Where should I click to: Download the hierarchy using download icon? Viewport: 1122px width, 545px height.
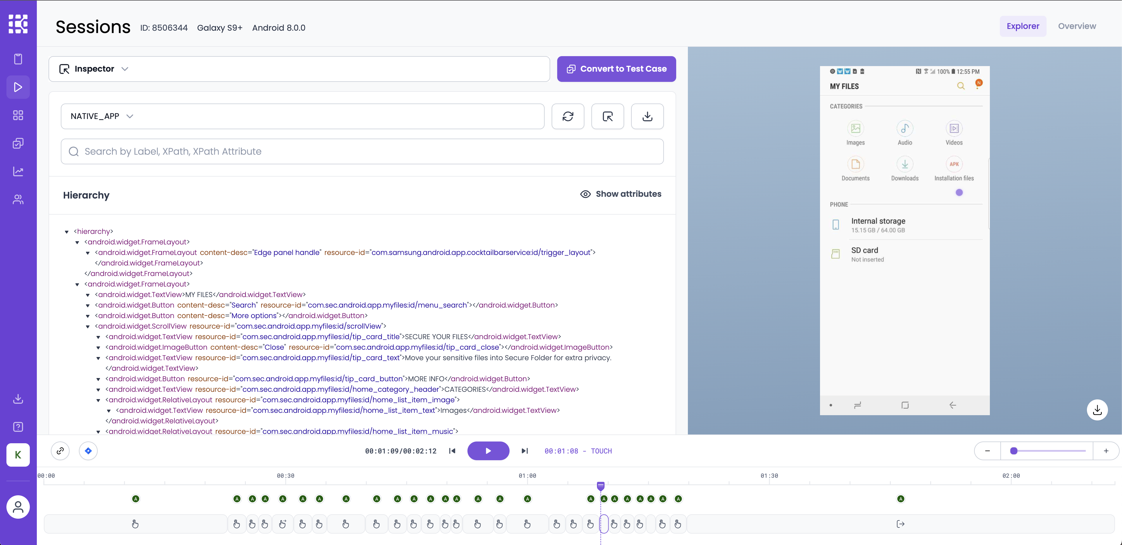(647, 116)
